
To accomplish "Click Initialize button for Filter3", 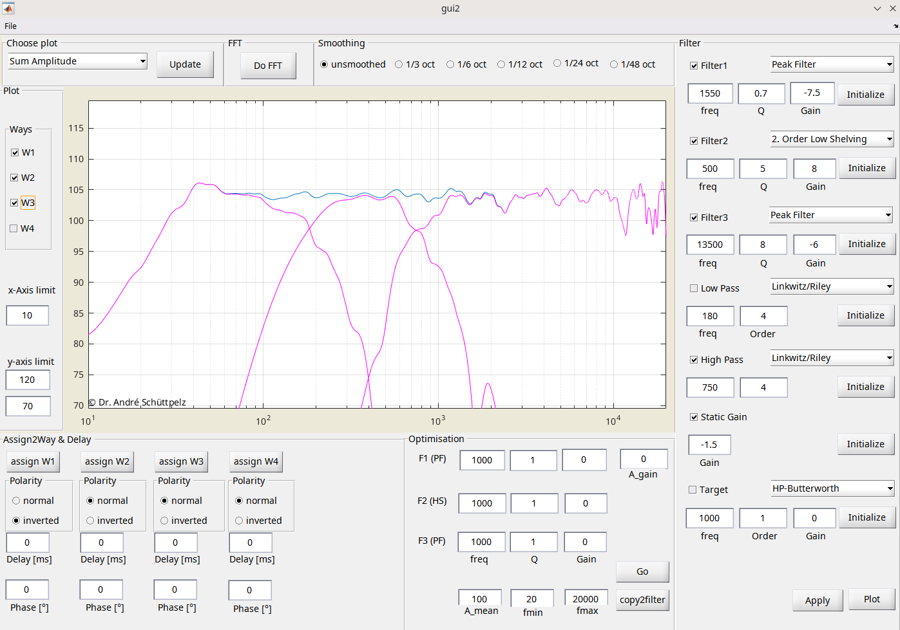I will pyautogui.click(x=866, y=244).
